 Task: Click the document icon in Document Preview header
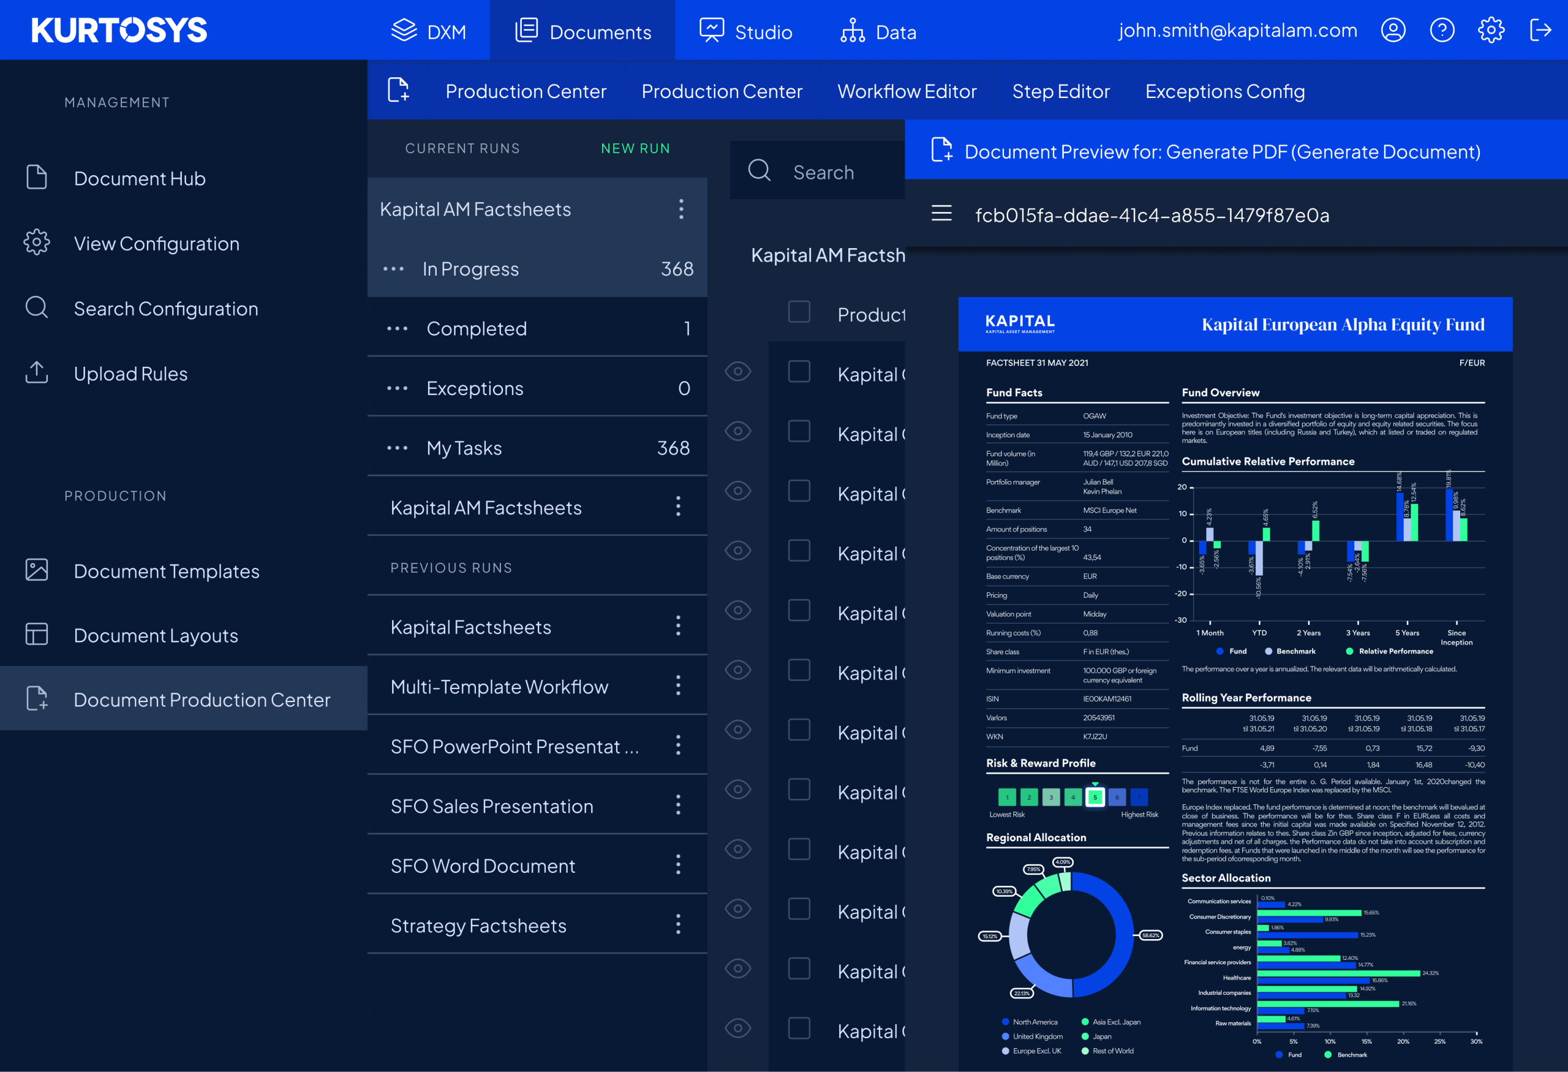941,149
